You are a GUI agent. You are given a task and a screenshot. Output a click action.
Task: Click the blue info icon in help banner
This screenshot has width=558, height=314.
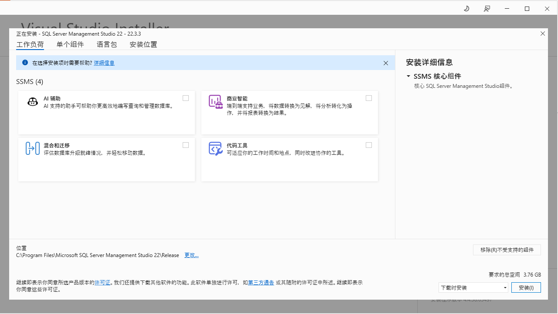(x=25, y=63)
